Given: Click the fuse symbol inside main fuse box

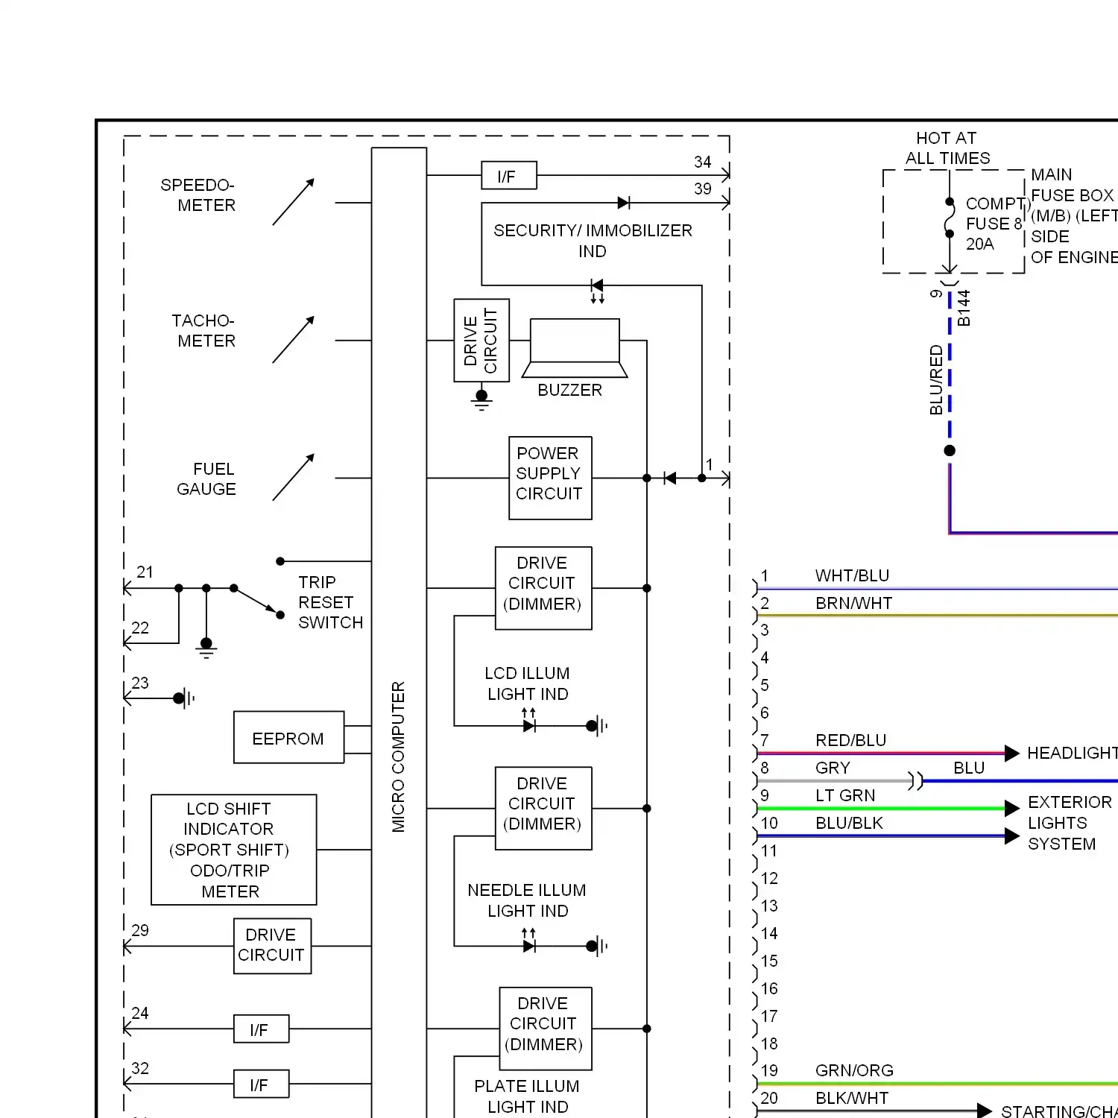Looking at the screenshot, I should pyautogui.click(x=950, y=218).
